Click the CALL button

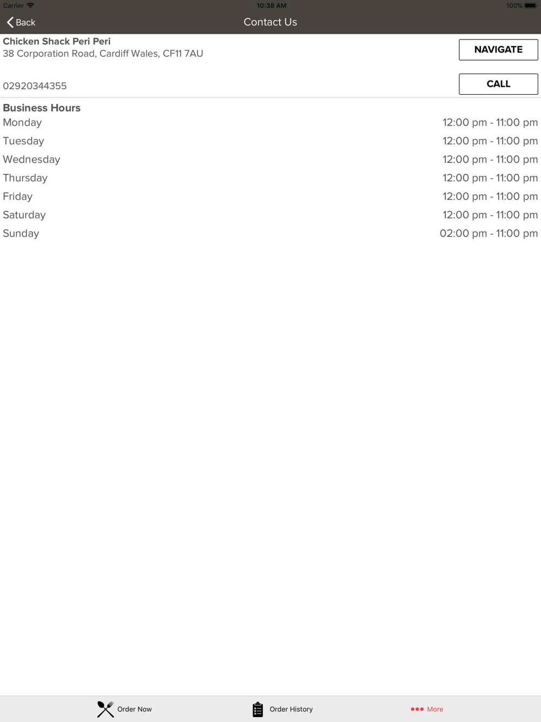pyautogui.click(x=498, y=84)
